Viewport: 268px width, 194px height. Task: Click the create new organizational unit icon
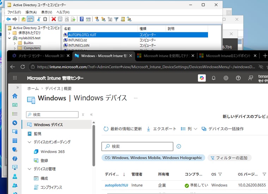click(x=110, y=19)
